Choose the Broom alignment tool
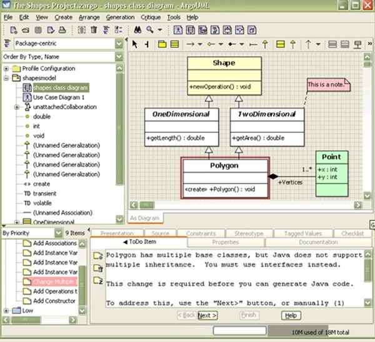 147,44
